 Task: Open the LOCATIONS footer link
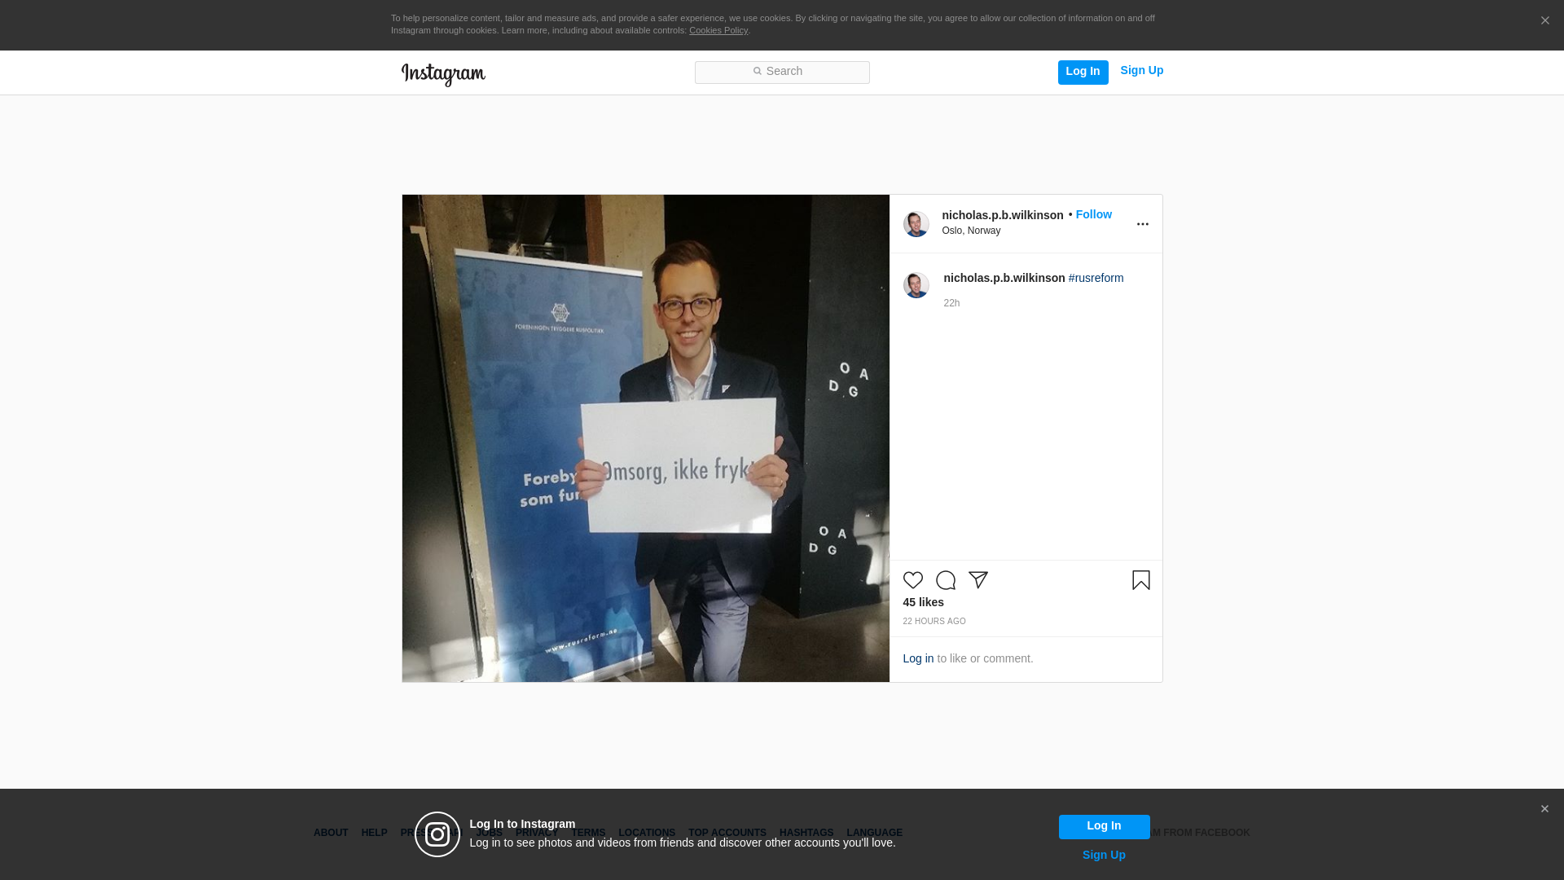tap(647, 833)
